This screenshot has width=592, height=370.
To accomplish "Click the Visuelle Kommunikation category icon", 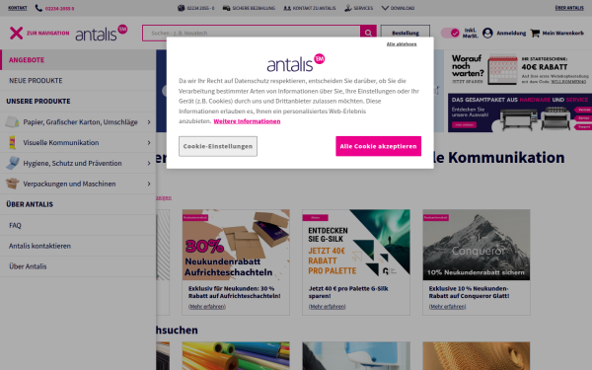I will click(12, 142).
